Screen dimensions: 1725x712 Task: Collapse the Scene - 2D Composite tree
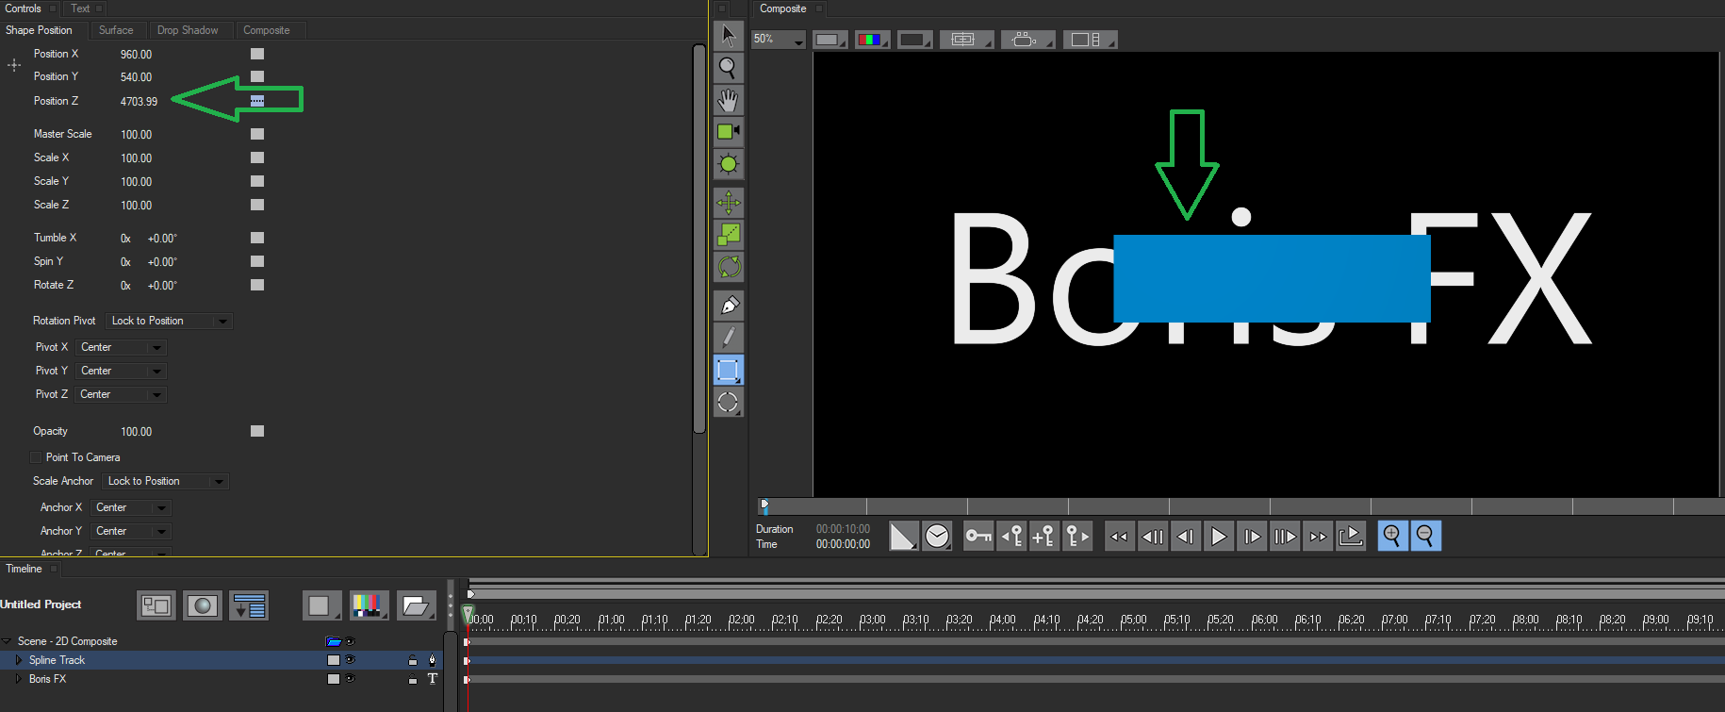[7, 641]
